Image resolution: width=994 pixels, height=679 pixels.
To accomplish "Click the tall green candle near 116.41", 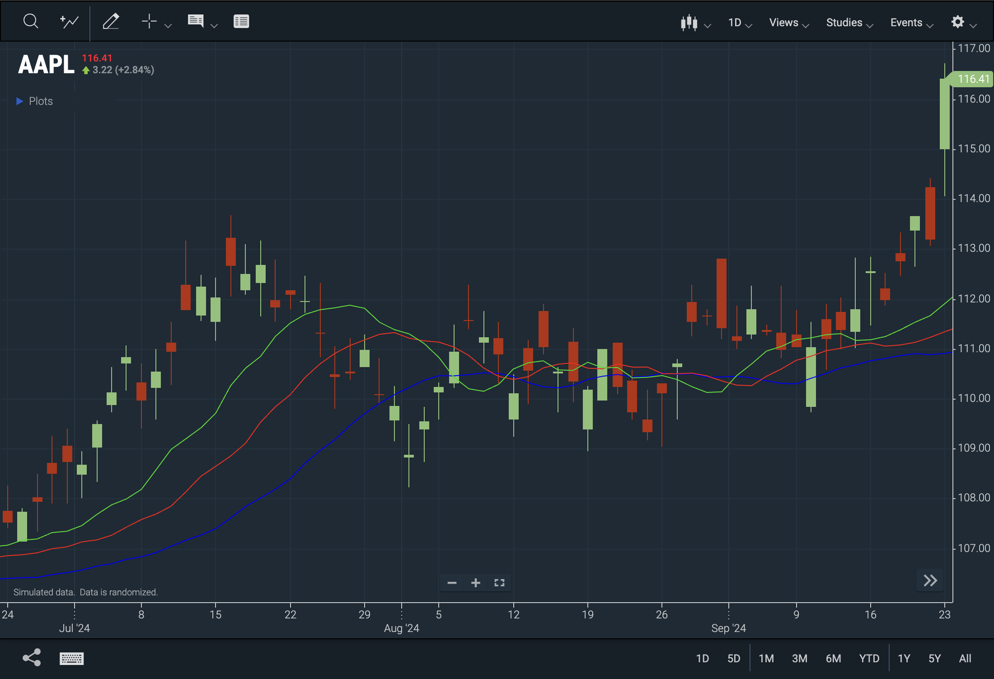I will [x=944, y=114].
